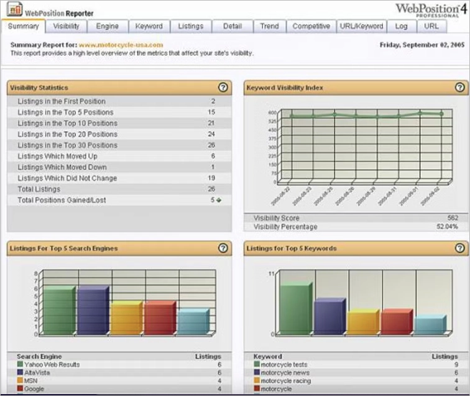
Task: Select the Listings in the First Position row
Action: click(x=62, y=101)
